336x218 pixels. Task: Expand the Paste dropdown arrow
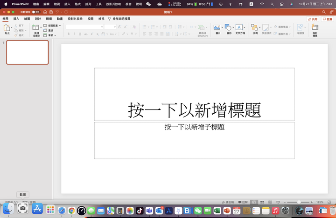point(12,27)
